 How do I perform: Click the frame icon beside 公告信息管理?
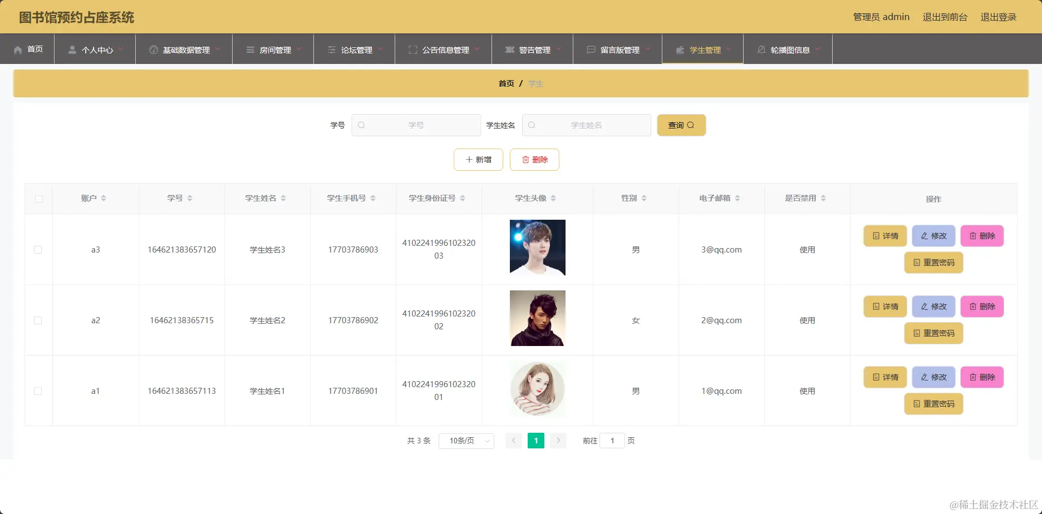(x=413, y=50)
